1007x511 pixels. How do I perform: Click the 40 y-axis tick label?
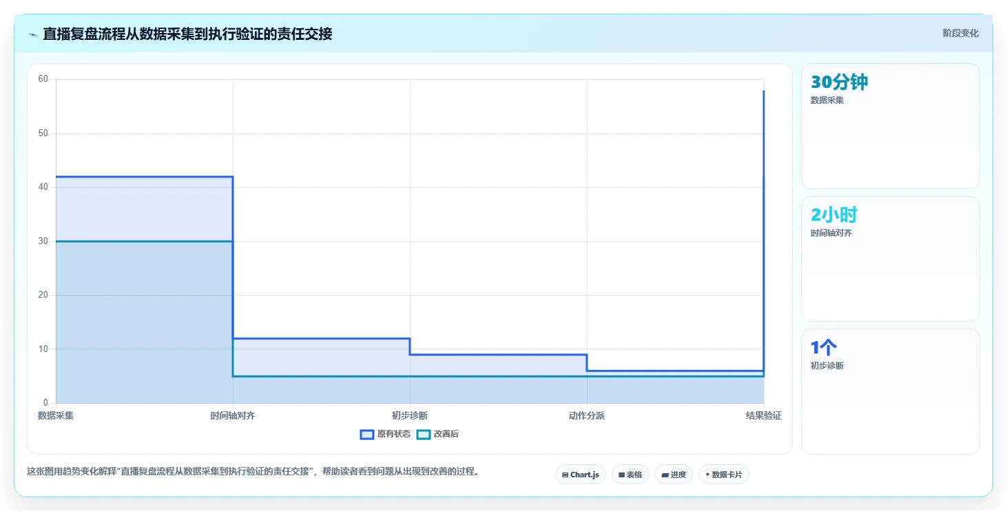tap(43, 187)
